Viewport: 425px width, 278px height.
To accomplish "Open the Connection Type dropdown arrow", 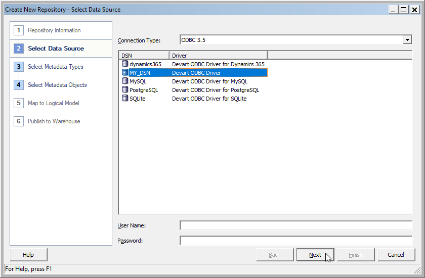I will point(407,40).
